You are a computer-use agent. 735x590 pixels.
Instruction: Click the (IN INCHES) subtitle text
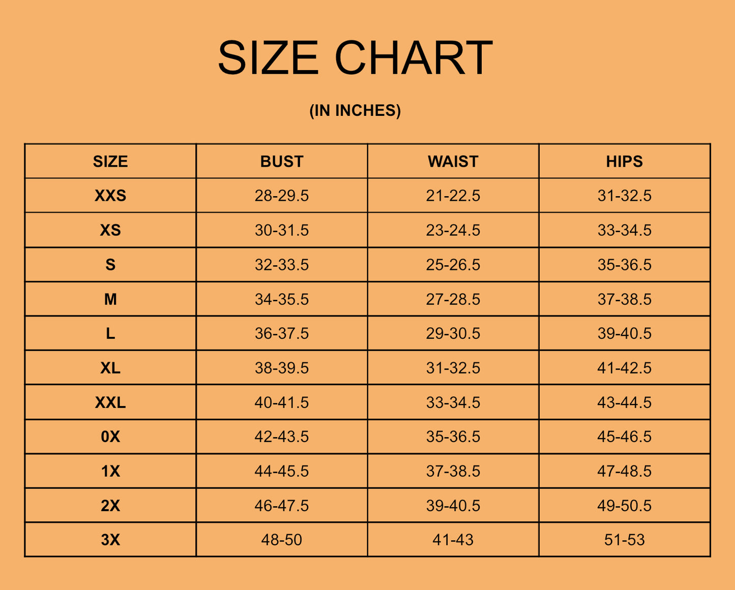pos(355,110)
